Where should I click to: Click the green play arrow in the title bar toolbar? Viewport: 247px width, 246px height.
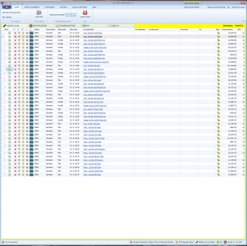18,3
